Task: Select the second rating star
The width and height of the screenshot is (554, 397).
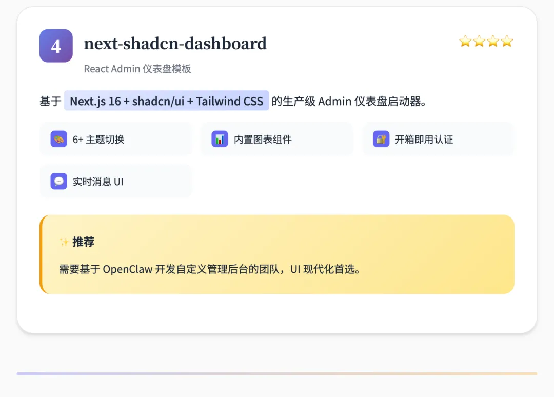Action: click(x=479, y=42)
